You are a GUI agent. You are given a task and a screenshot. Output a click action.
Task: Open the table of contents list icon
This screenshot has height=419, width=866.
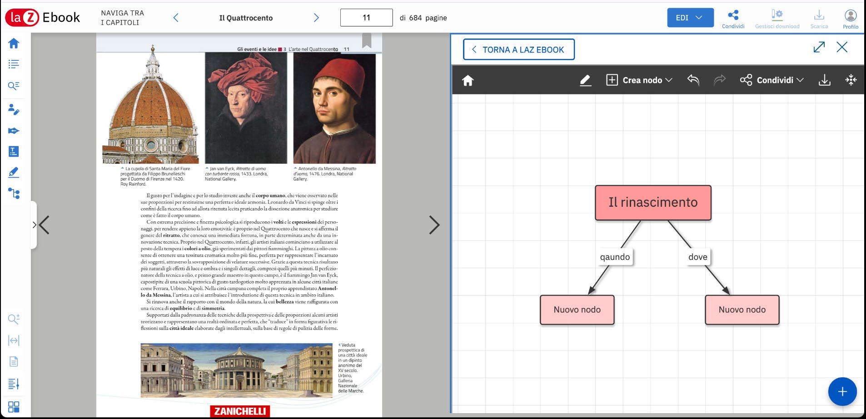tap(14, 64)
